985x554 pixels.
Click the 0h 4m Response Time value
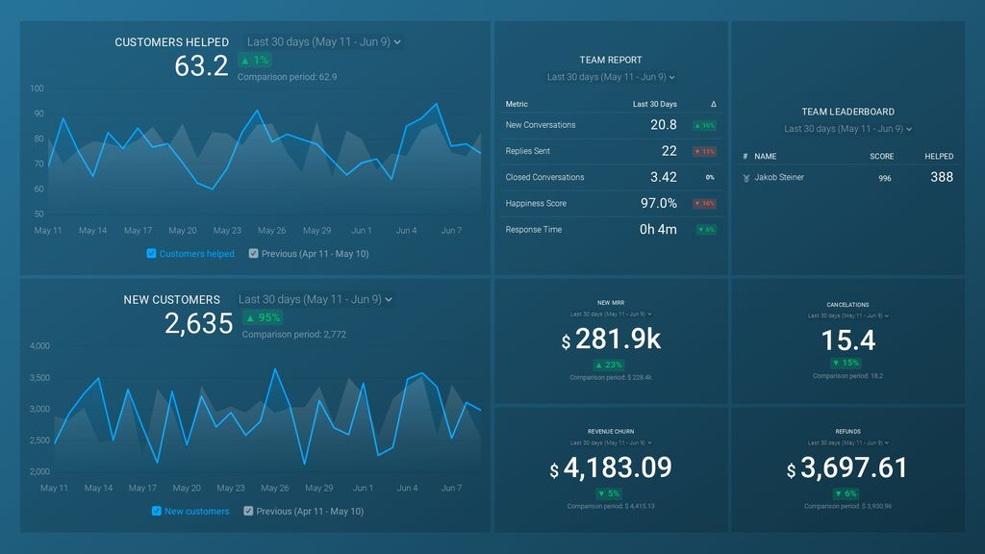[x=658, y=230]
